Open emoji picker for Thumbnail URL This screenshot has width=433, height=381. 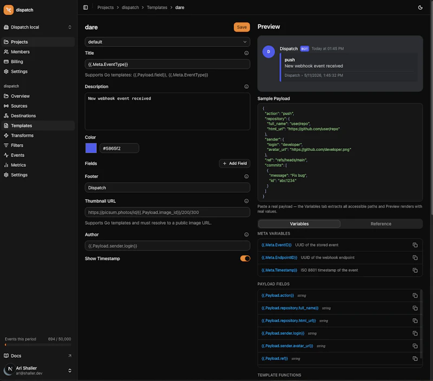(x=246, y=201)
